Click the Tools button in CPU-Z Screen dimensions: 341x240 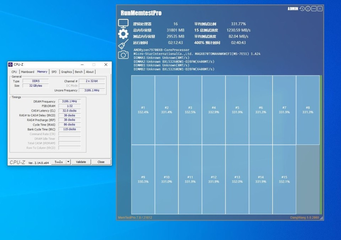coord(59,162)
